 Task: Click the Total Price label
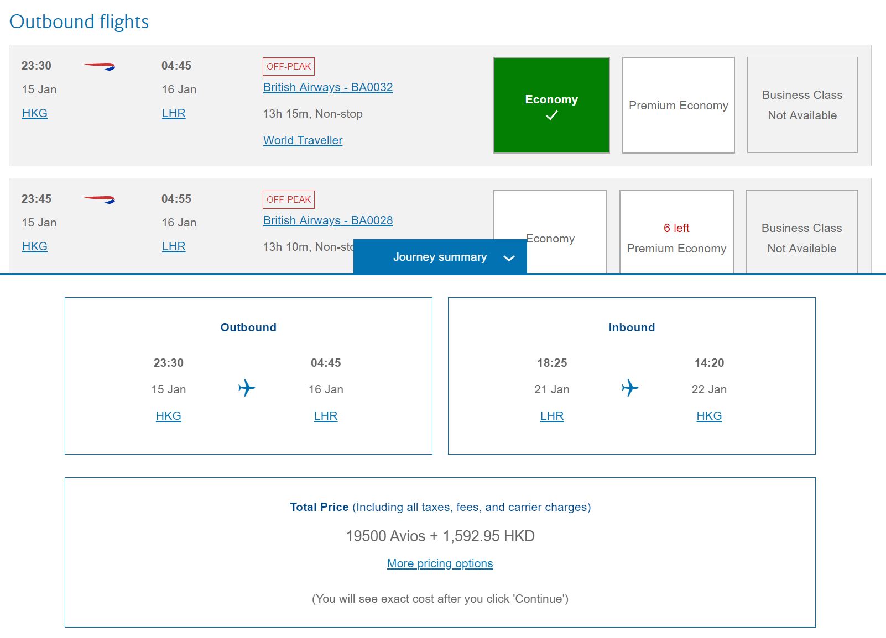(x=319, y=507)
